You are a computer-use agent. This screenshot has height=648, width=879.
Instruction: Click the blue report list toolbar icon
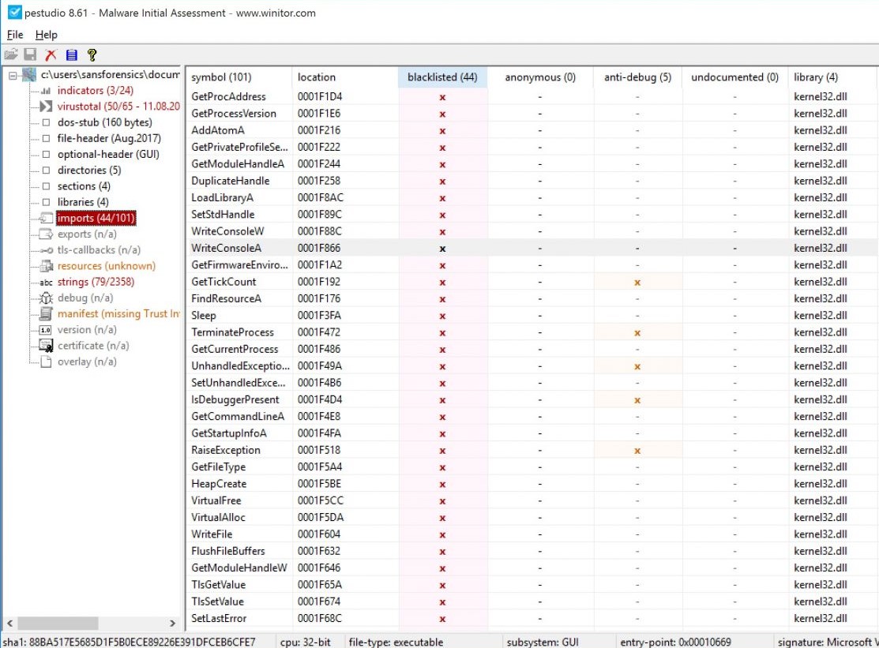point(71,55)
